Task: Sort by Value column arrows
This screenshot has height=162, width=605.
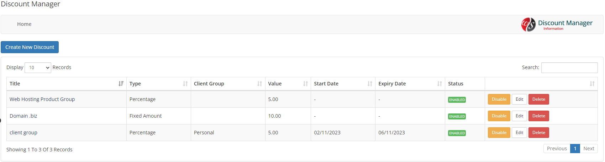Action: click(305, 84)
